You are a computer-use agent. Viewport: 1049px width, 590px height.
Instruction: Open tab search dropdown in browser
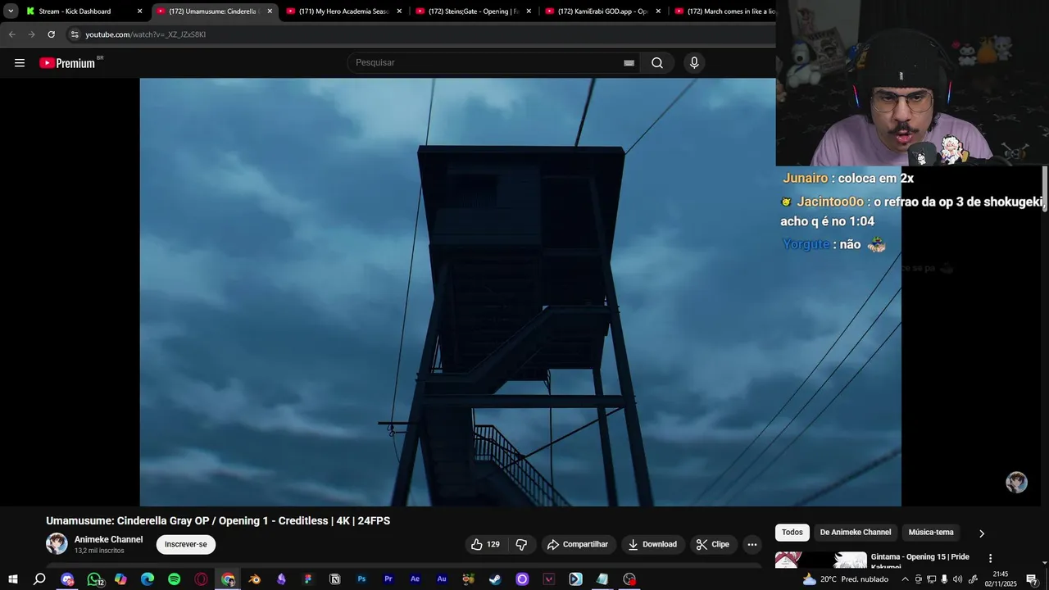(11, 11)
